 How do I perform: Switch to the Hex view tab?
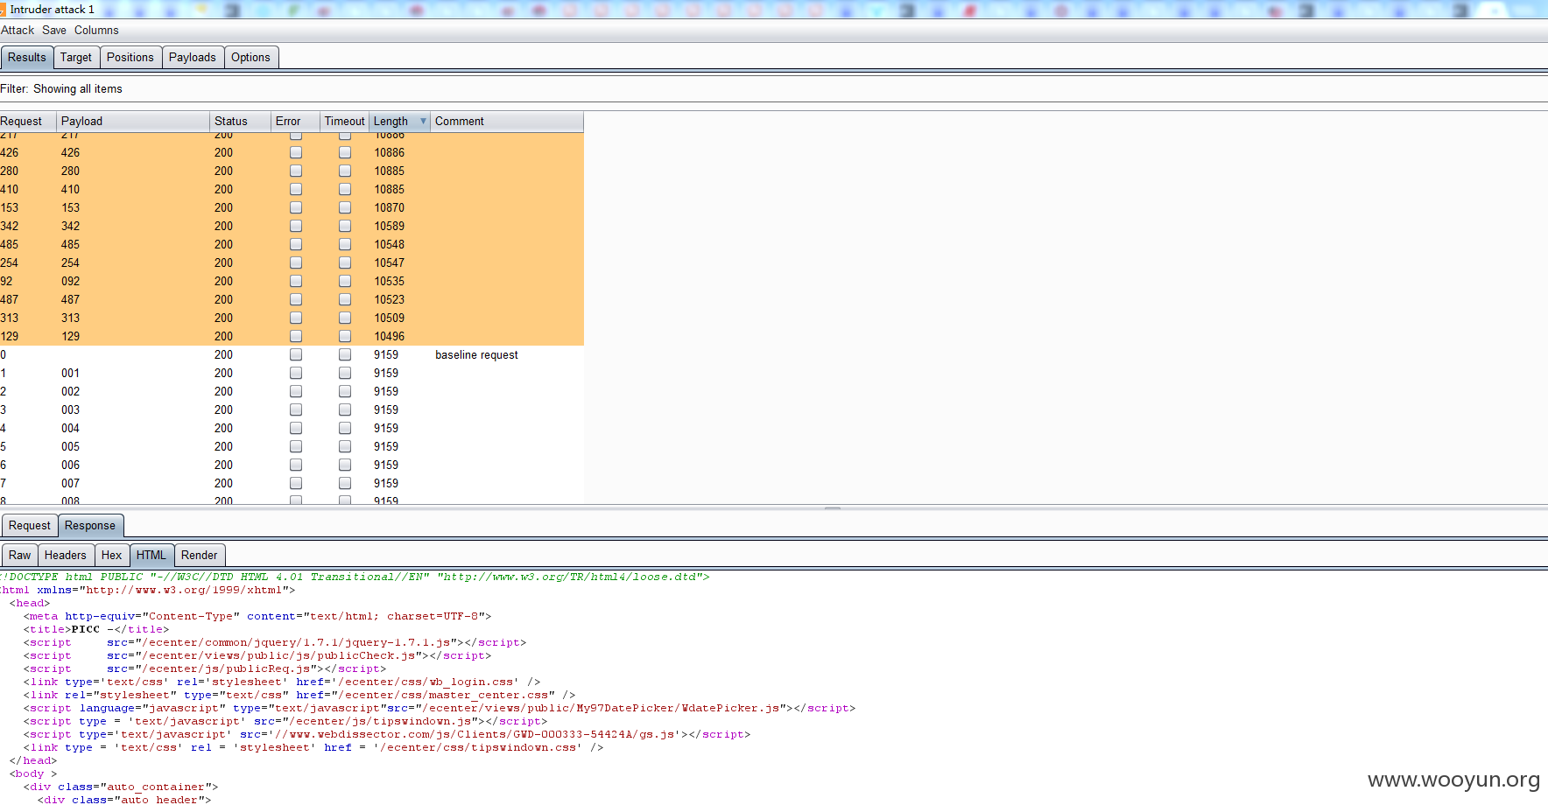click(x=112, y=556)
